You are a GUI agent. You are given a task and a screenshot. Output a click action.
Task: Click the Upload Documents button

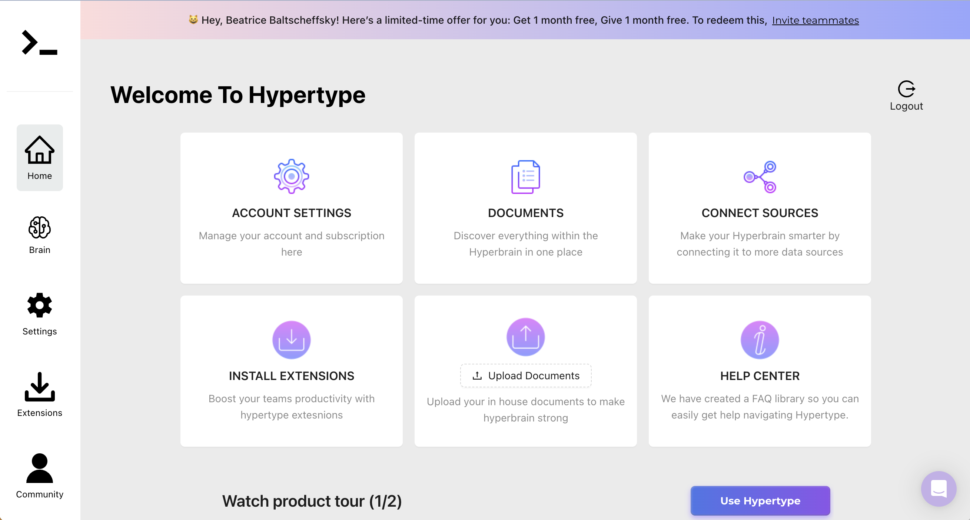[x=526, y=376]
